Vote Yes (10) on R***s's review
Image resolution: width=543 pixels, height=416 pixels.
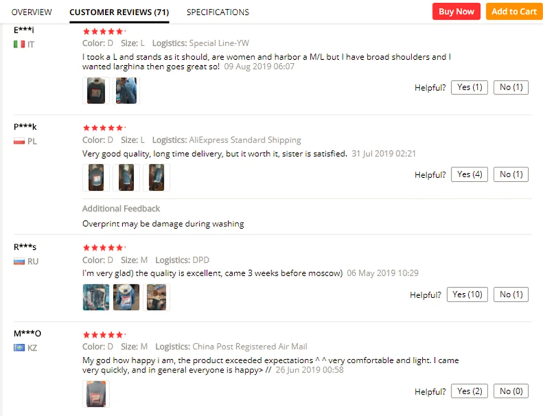click(x=467, y=294)
